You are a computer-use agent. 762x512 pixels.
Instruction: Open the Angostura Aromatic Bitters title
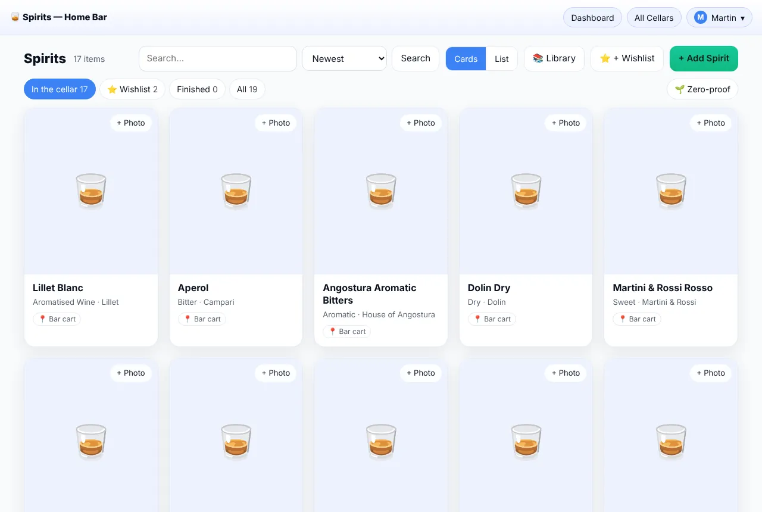tap(370, 294)
